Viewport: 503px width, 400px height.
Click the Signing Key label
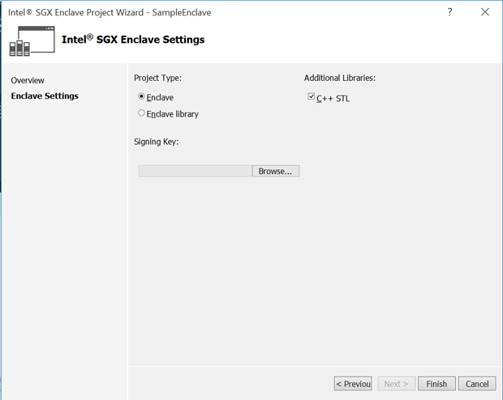coord(156,142)
